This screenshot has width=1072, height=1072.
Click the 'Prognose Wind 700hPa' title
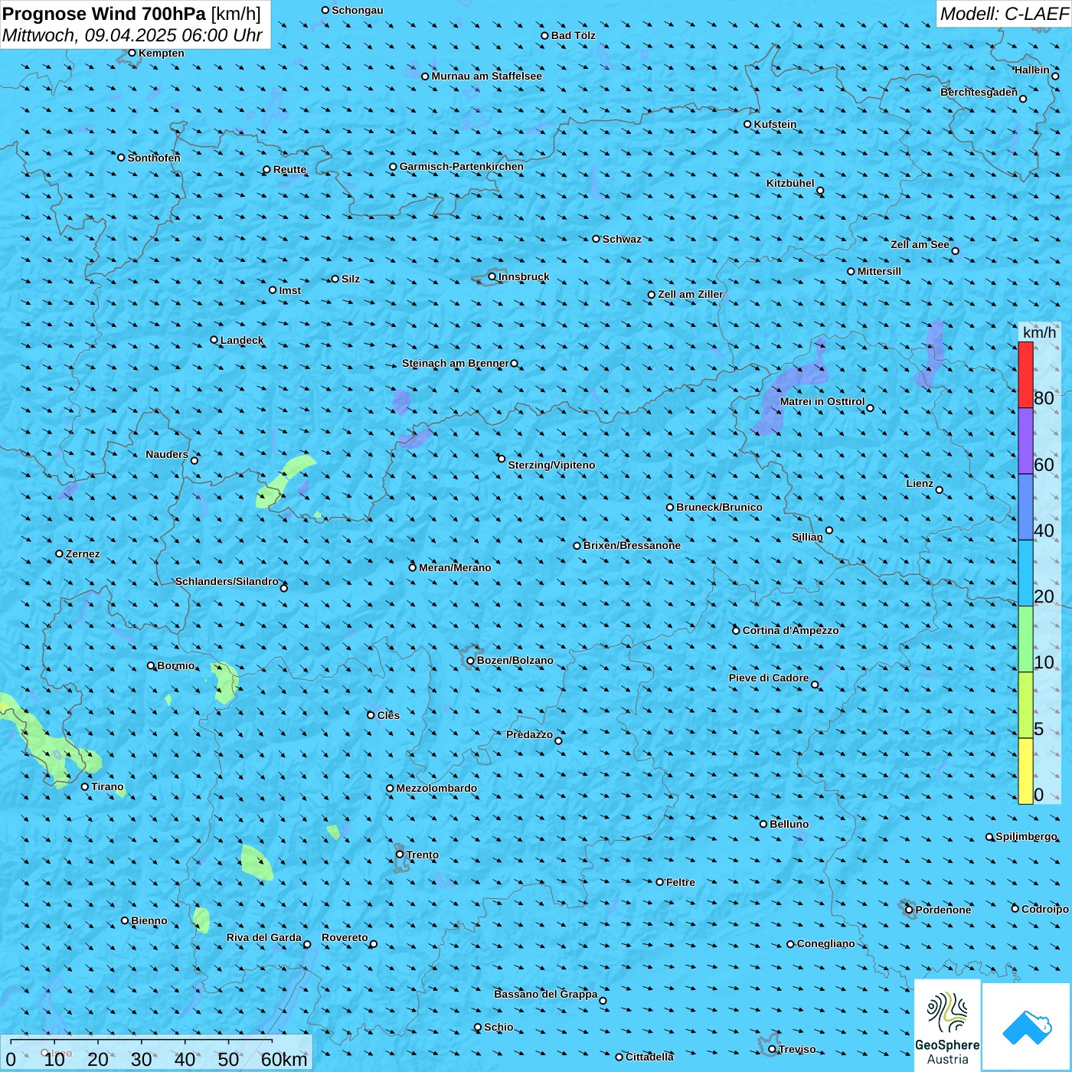[x=104, y=14]
